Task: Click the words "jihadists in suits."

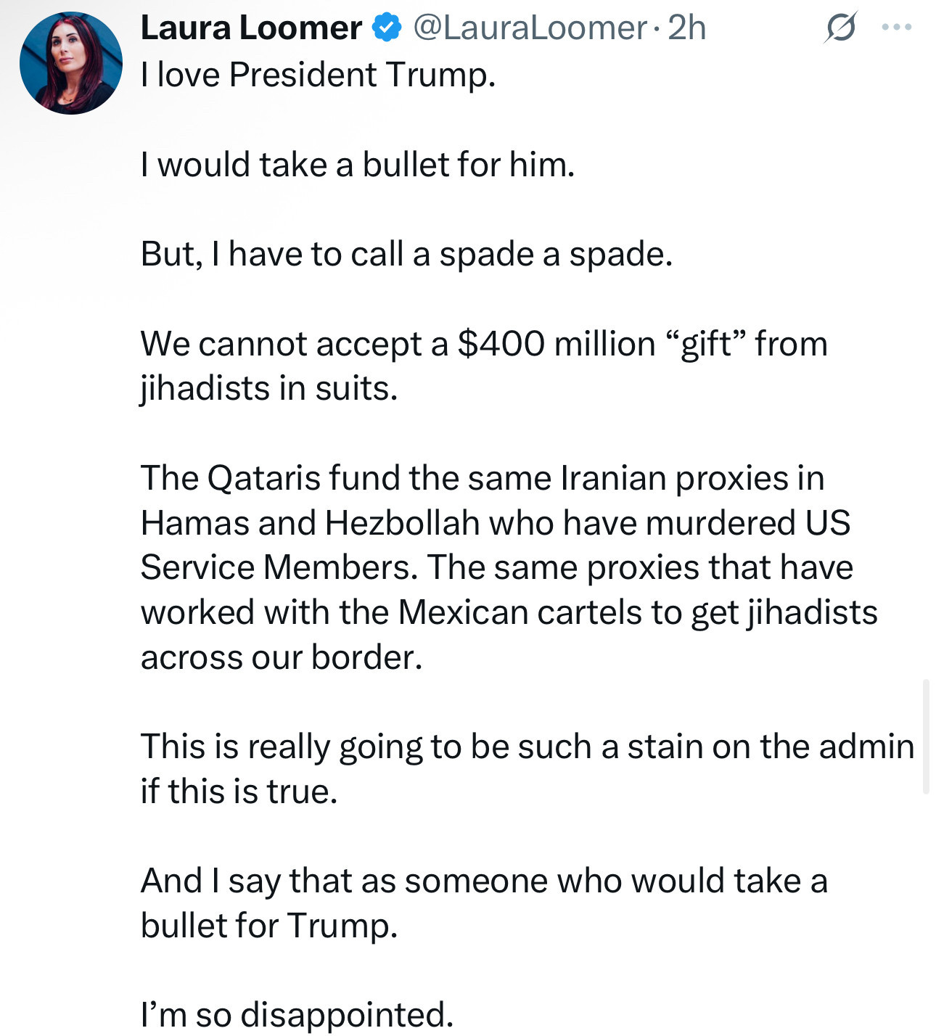Action: click(x=269, y=388)
